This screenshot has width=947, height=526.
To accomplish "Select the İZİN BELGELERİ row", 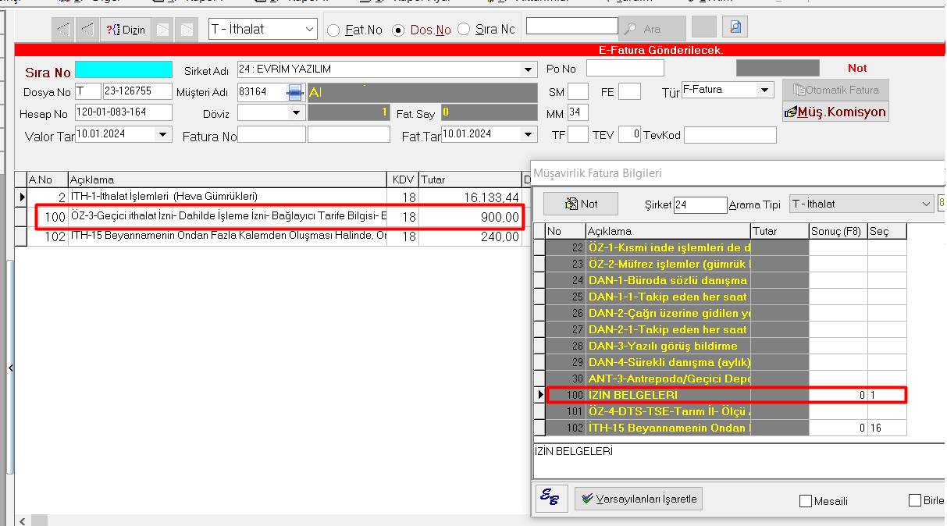I will pyautogui.click(x=668, y=395).
